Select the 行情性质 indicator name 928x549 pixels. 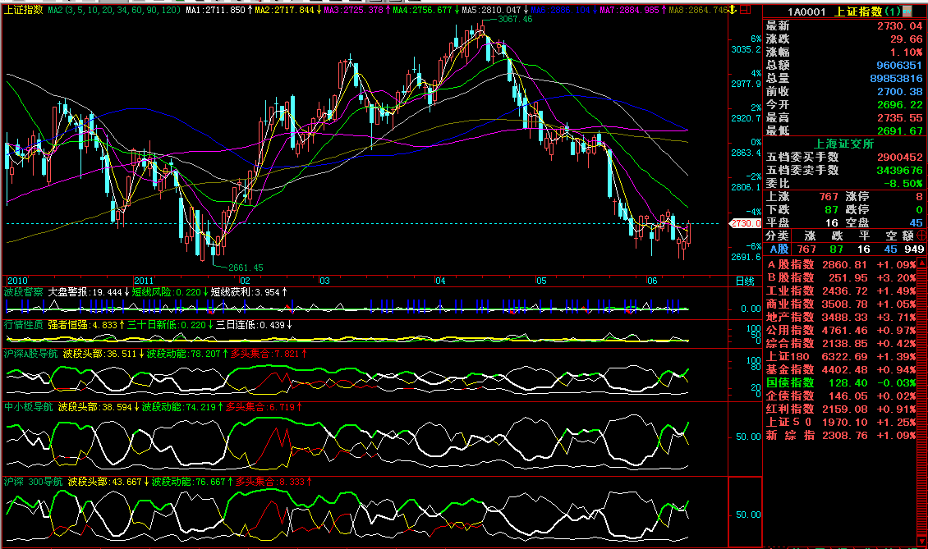tap(24, 325)
